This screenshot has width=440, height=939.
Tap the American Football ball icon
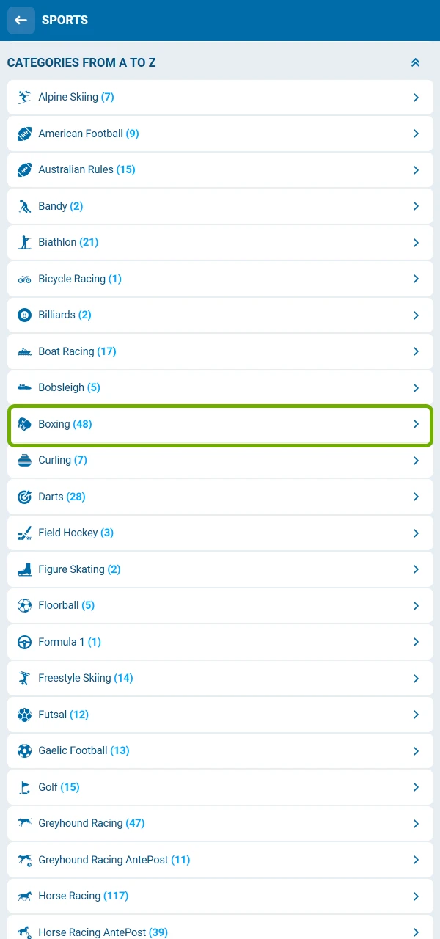[x=25, y=134]
